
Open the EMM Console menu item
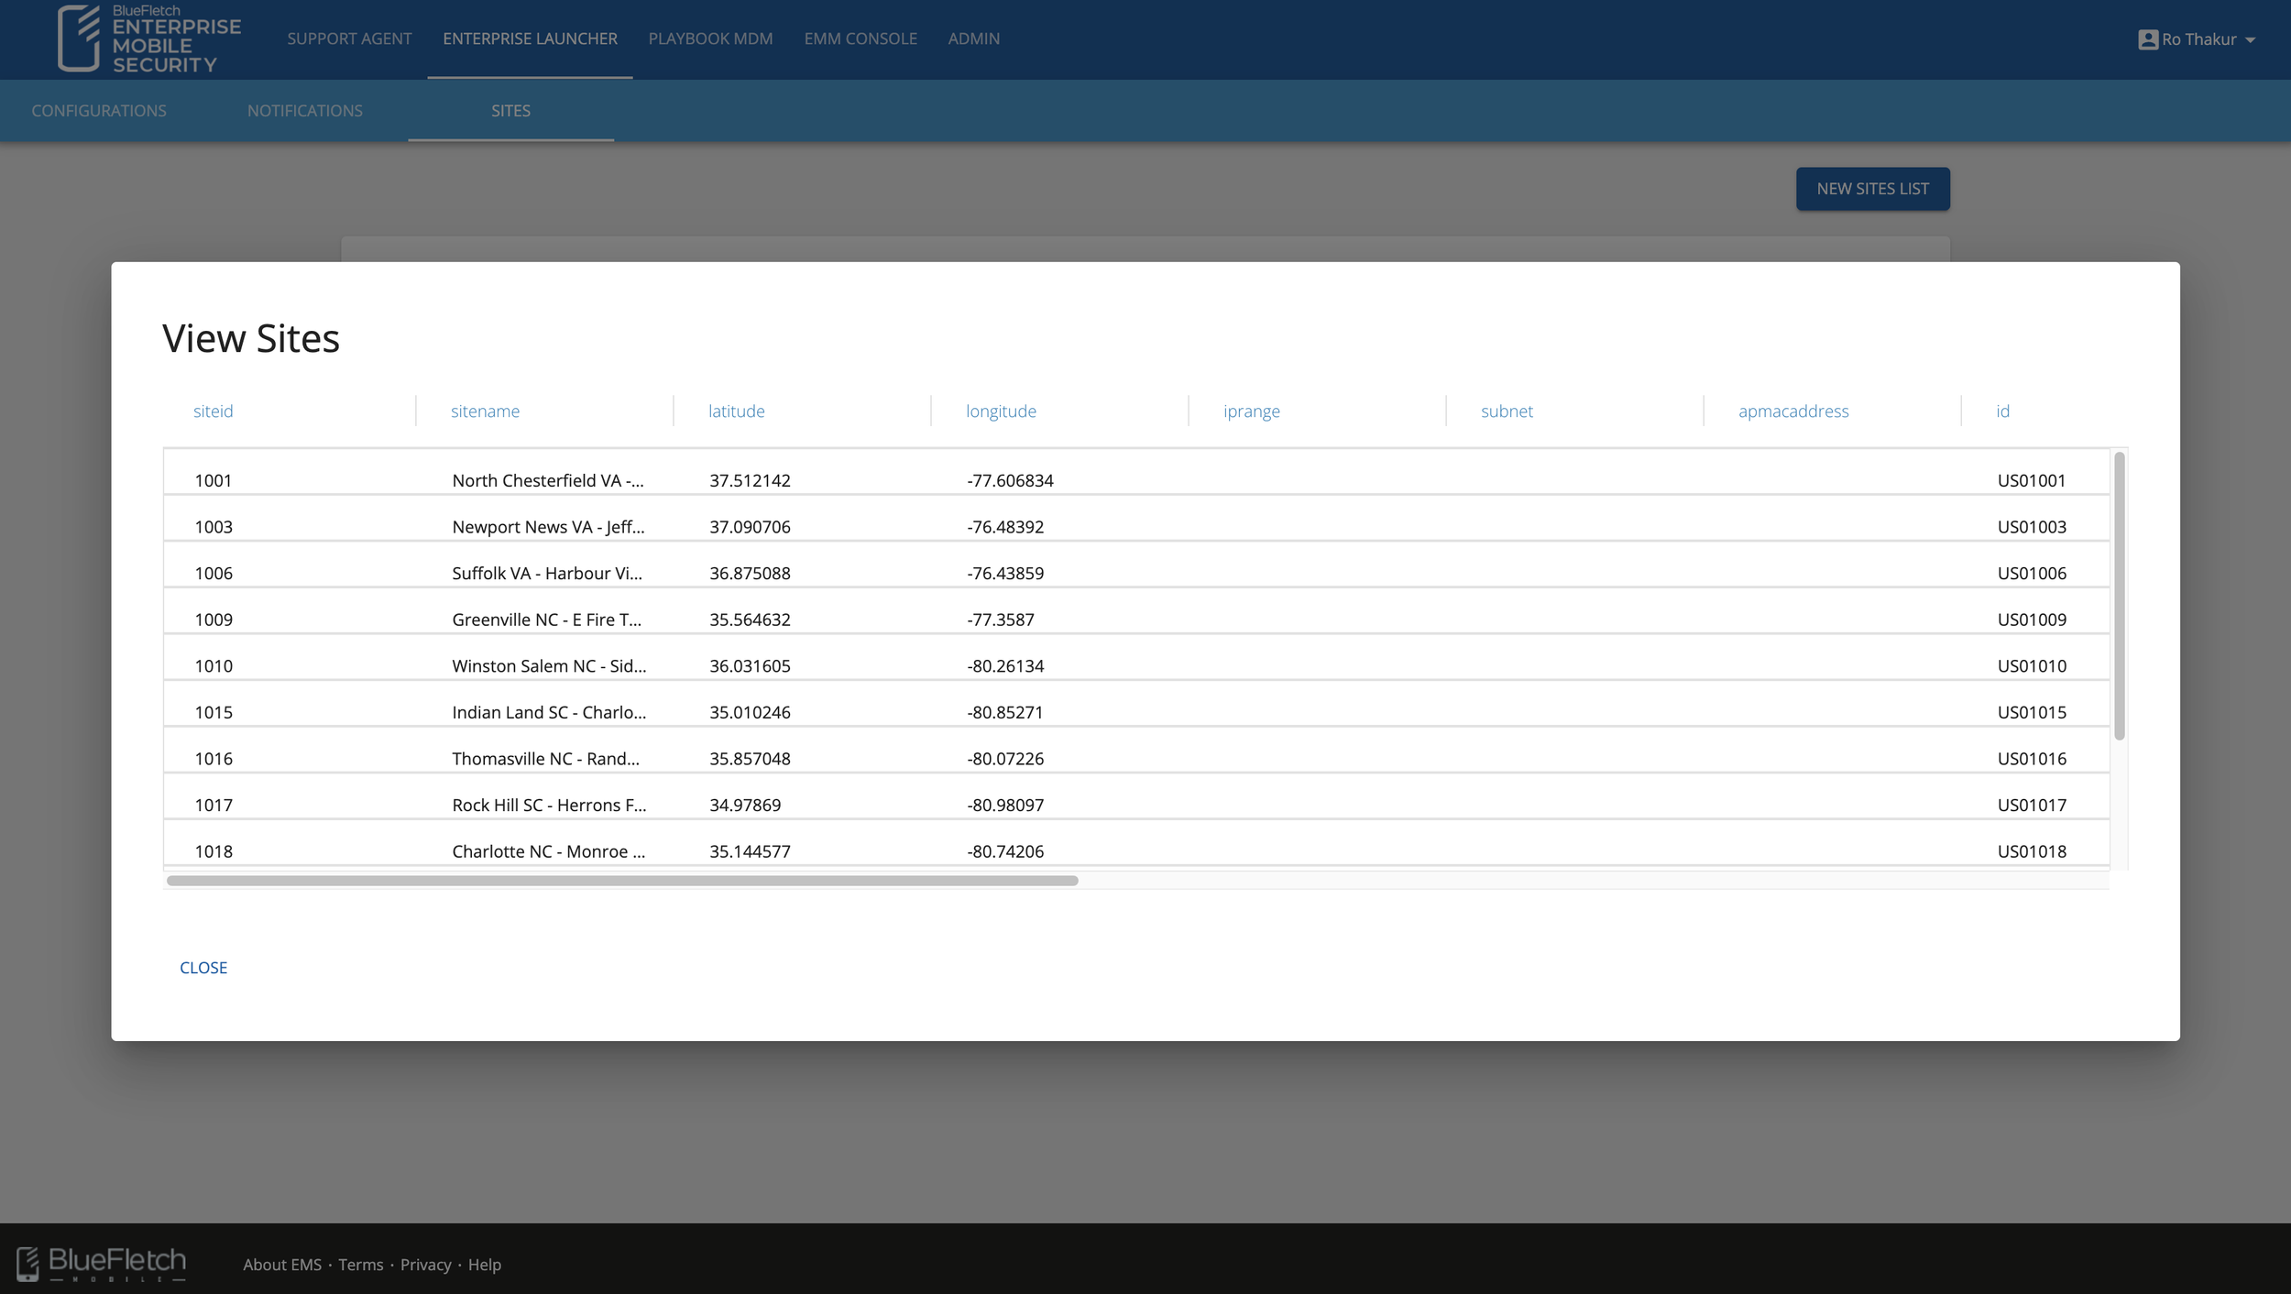(x=860, y=38)
